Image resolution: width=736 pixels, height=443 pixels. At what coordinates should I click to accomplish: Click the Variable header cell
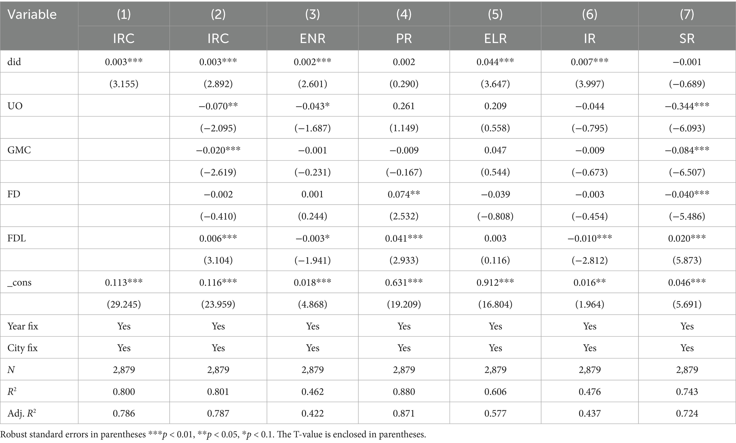[x=32, y=15]
